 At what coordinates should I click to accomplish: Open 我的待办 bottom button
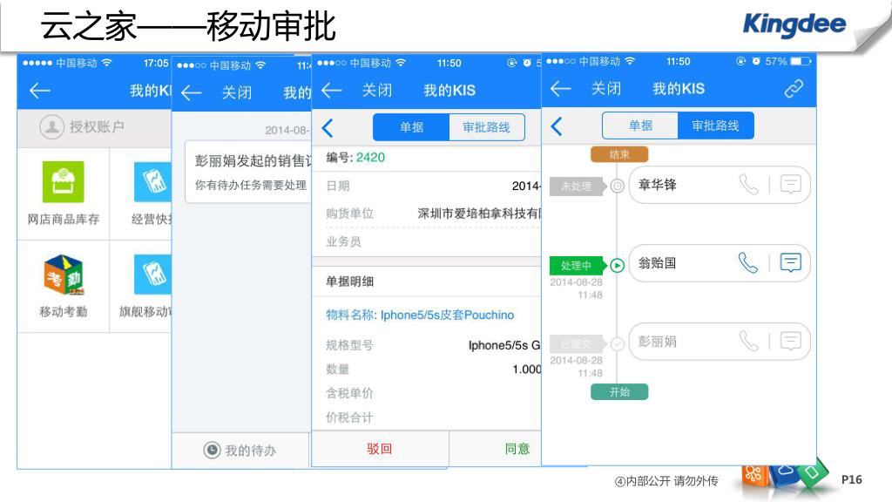(x=240, y=451)
